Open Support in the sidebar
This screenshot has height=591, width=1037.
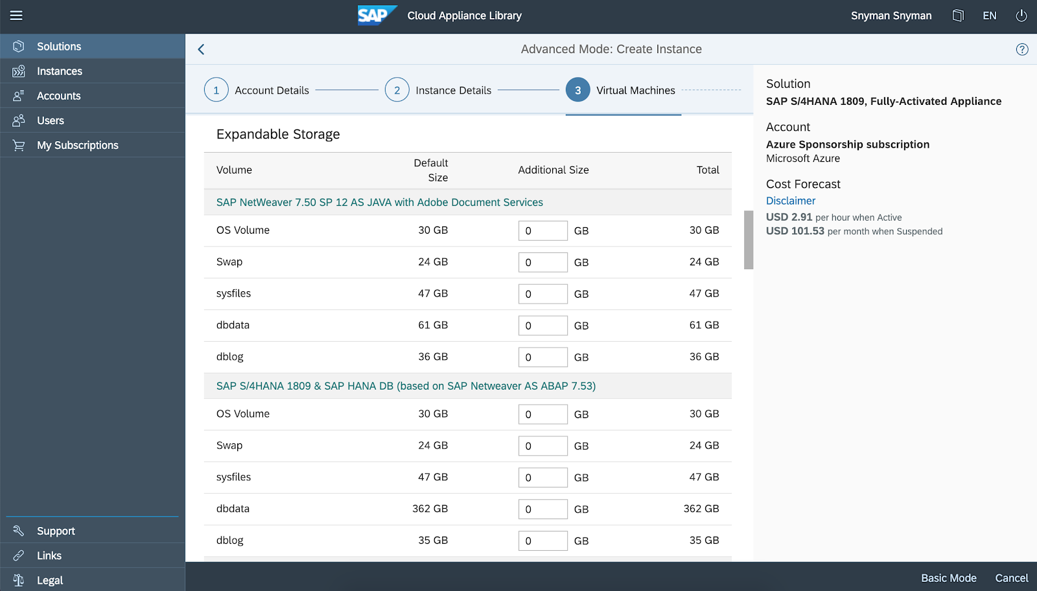[x=93, y=531]
